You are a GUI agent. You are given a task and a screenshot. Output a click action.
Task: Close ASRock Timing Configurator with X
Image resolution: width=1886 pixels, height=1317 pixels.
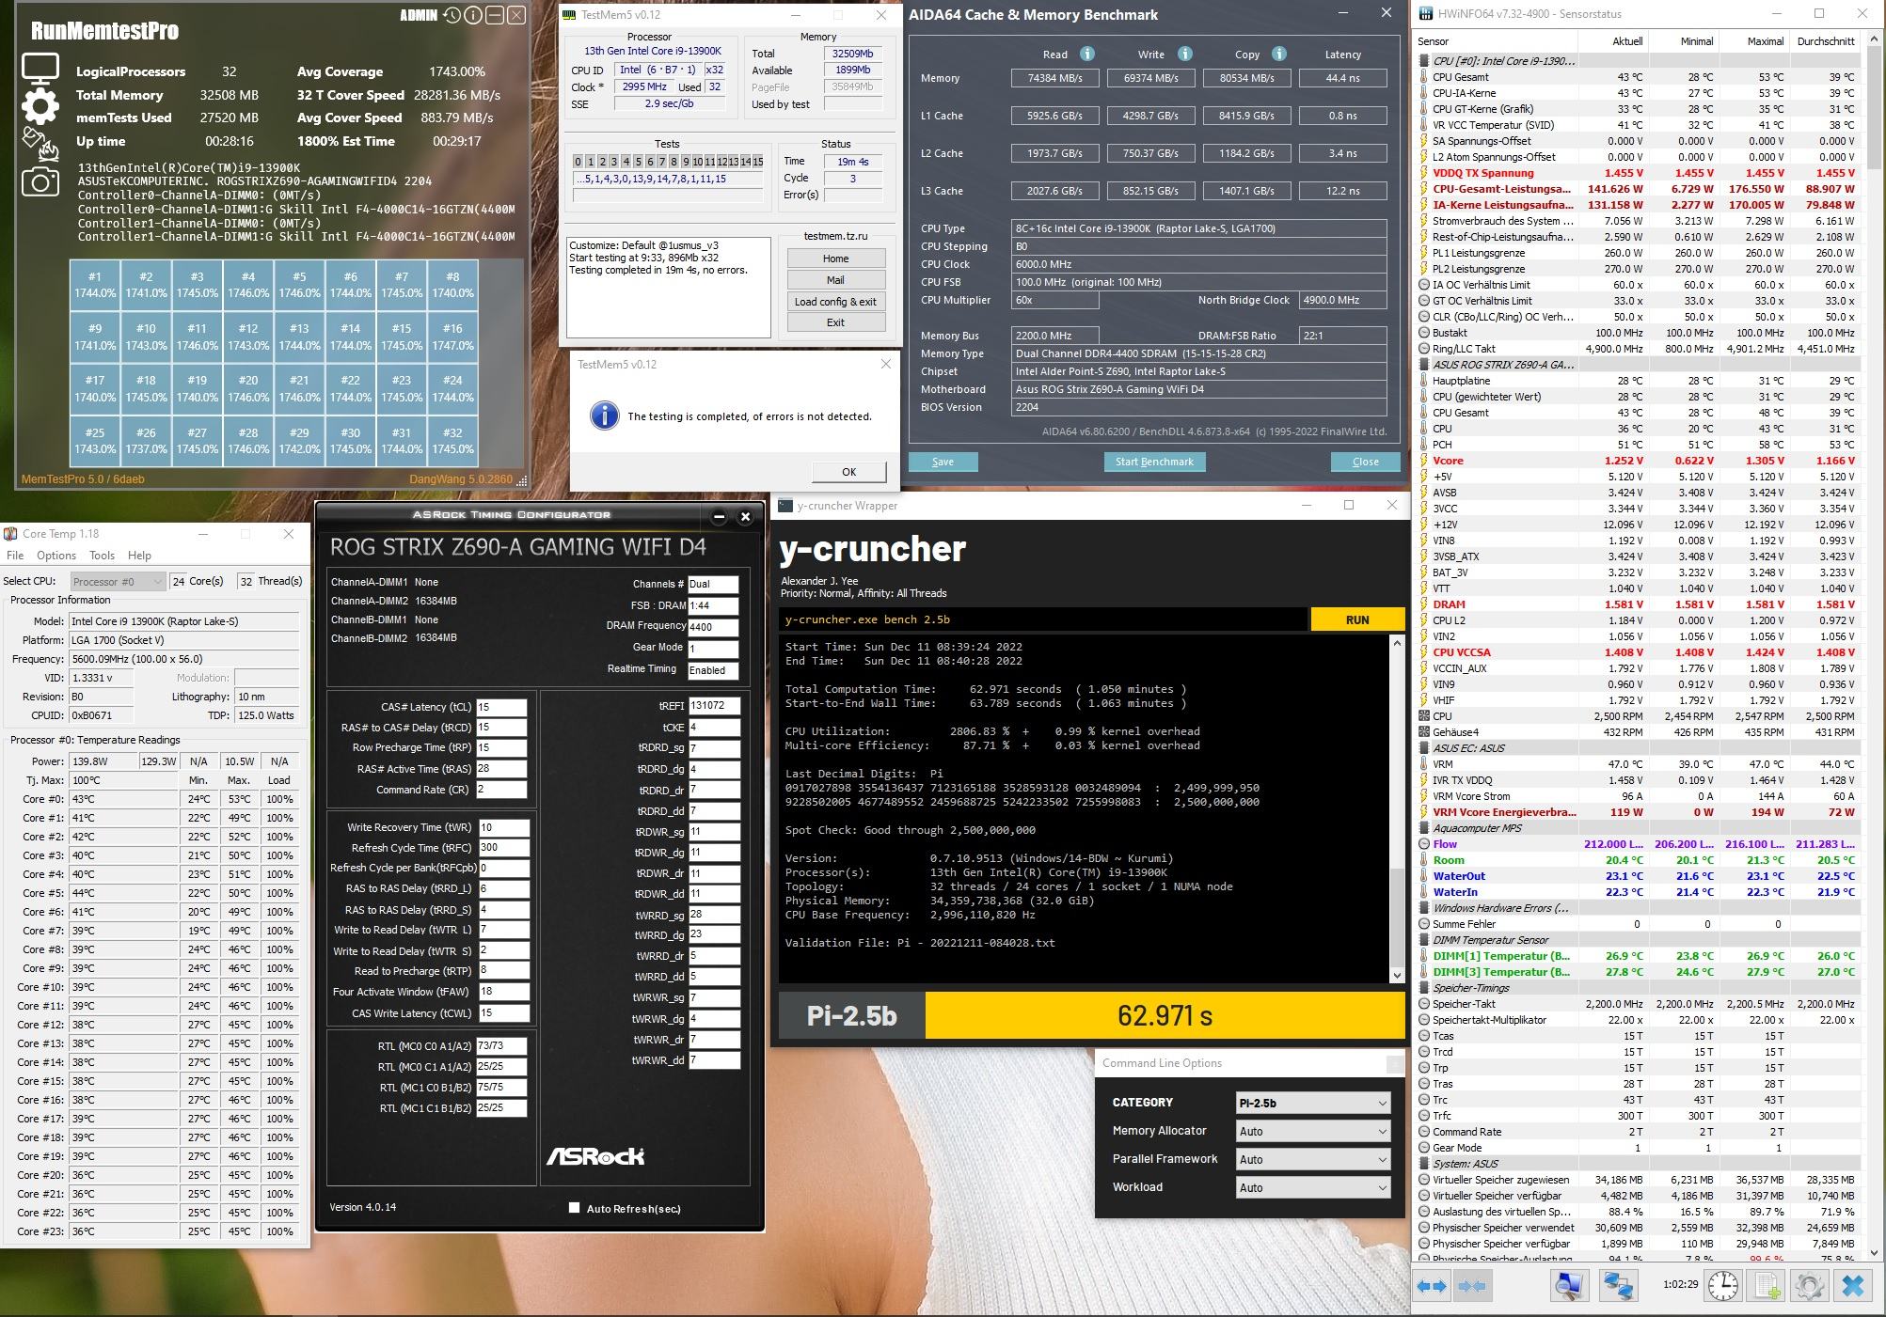click(745, 516)
